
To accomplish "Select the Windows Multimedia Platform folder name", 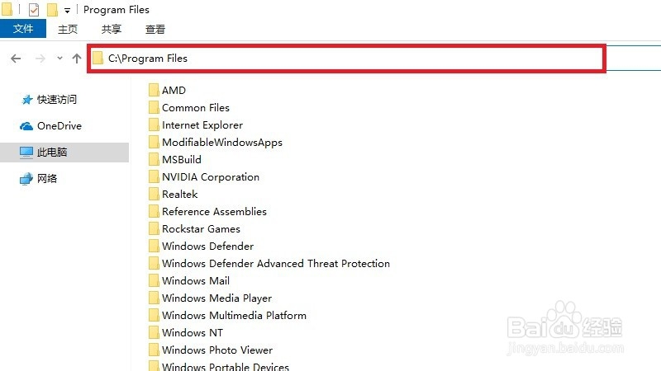I will pyautogui.click(x=235, y=316).
